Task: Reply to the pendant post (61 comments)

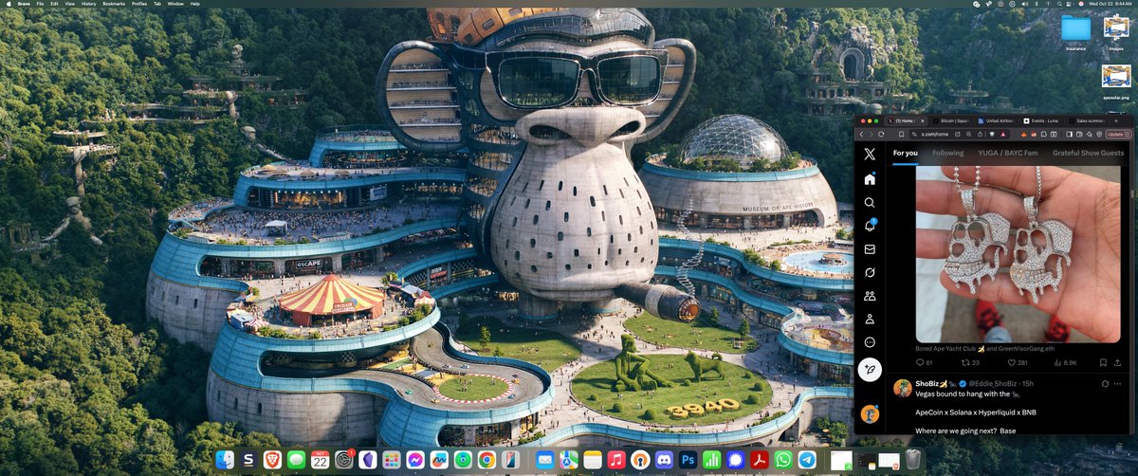Action: (x=925, y=362)
